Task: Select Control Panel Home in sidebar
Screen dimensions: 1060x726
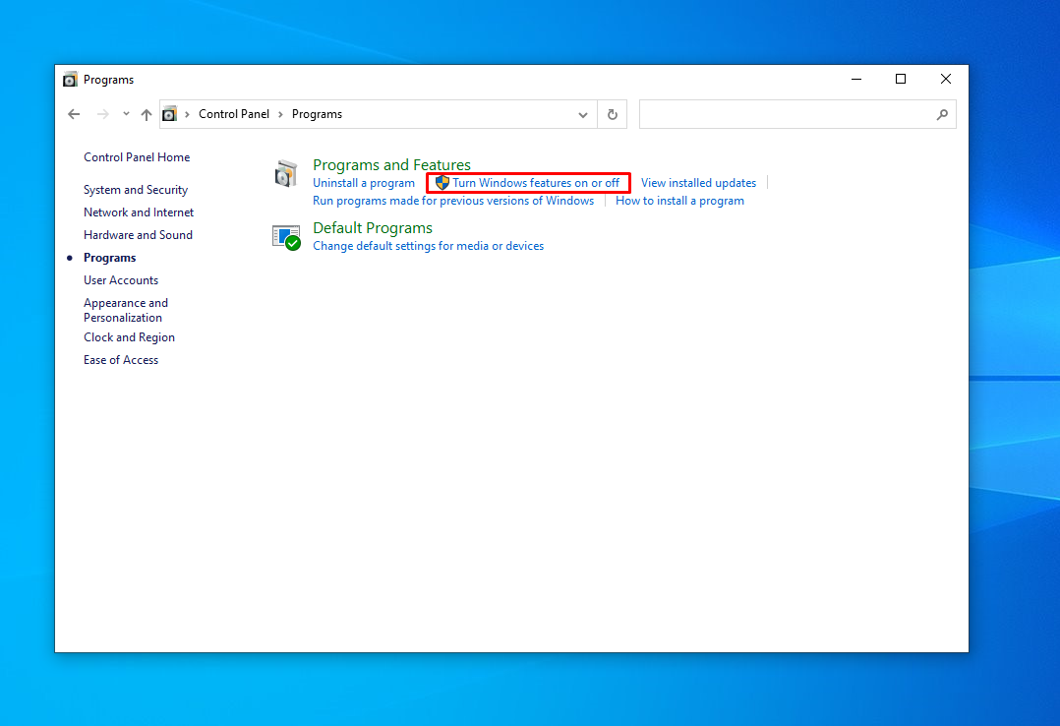Action: [137, 157]
